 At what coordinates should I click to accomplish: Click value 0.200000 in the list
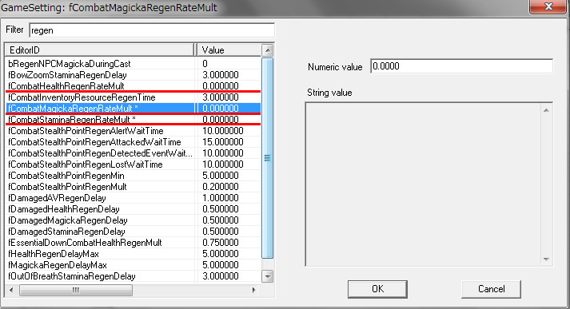pyautogui.click(x=221, y=187)
